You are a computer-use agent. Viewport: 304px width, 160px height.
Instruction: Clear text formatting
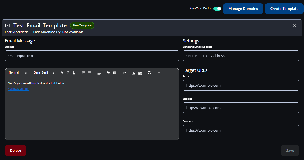tap(149, 73)
